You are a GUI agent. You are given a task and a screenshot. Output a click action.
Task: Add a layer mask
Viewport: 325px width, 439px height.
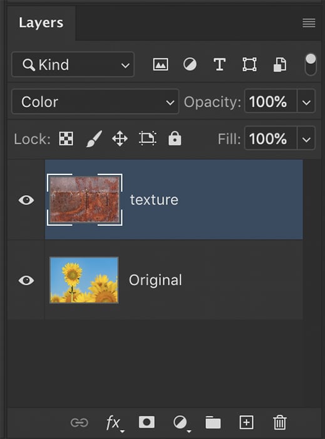pos(147,422)
